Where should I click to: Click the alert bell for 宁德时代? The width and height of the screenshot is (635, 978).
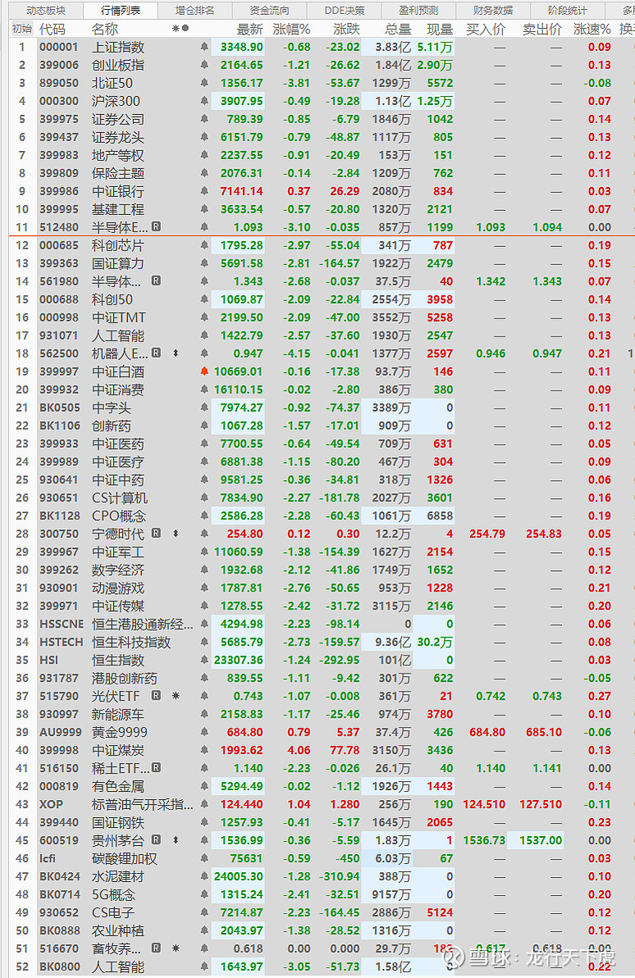[204, 534]
